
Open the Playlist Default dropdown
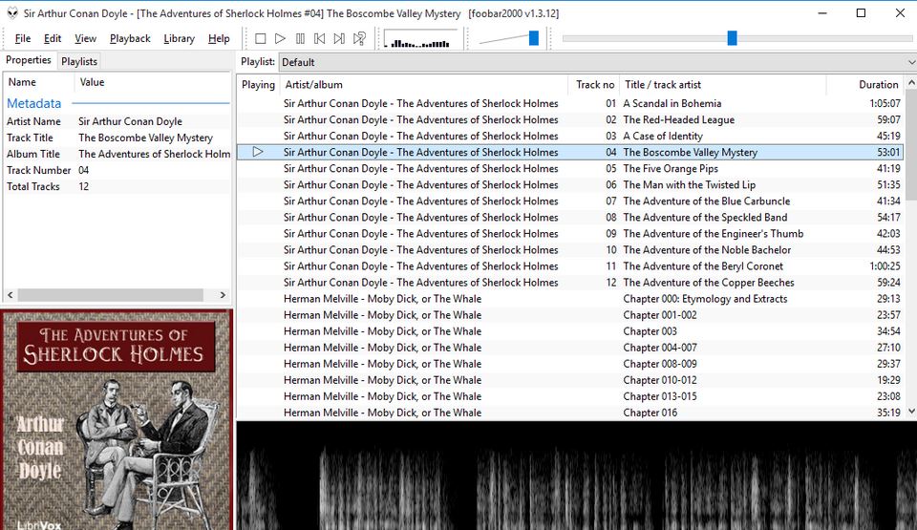point(597,62)
